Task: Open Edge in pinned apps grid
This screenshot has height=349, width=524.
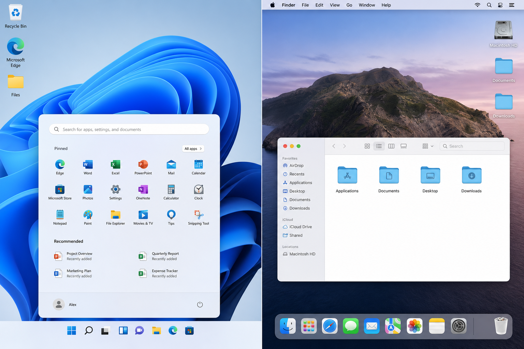Action: (x=60, y=167)
